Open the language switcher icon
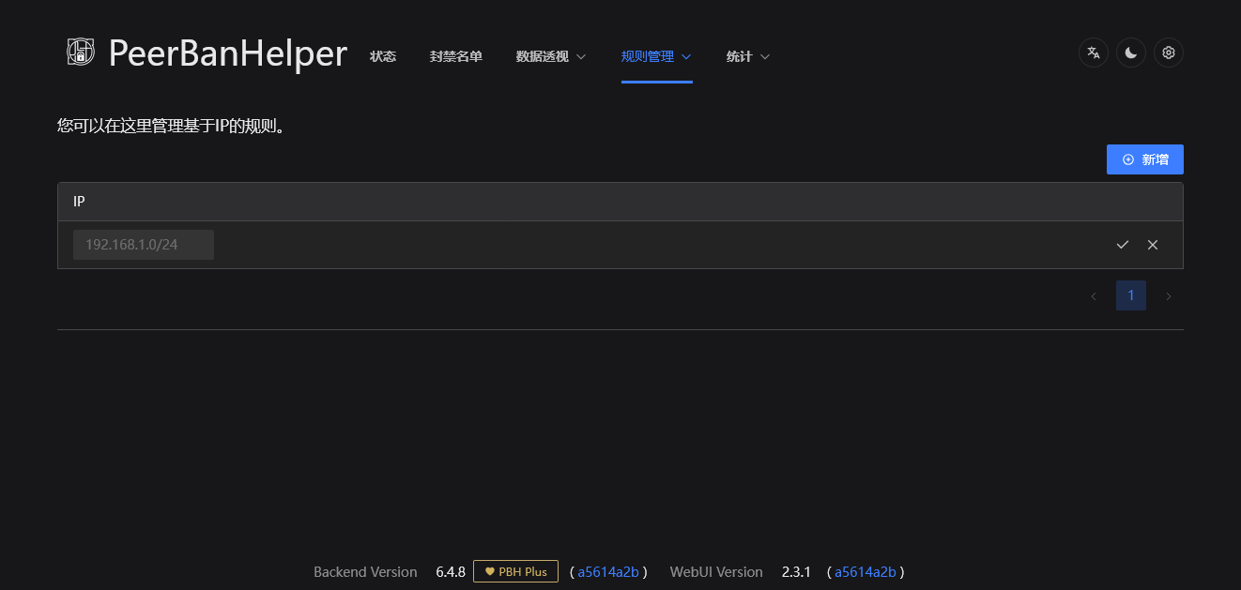The width and height of the screenshot is (1241, 590). pos(1094,53)
